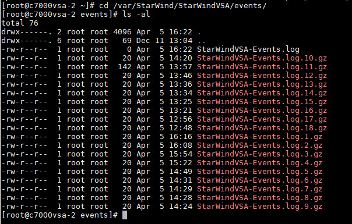
Task: Click the file name StarWindVSA-Events.log
Action: click(248, 49)
